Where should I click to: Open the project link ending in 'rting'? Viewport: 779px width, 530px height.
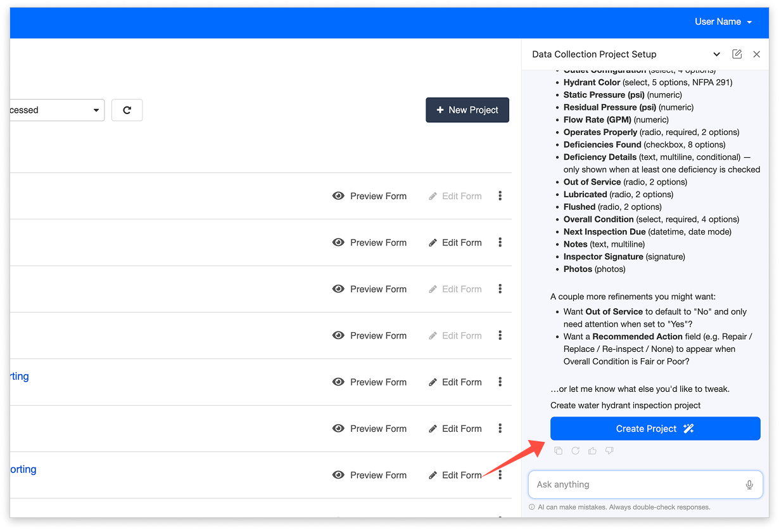[x=20, y=376]
